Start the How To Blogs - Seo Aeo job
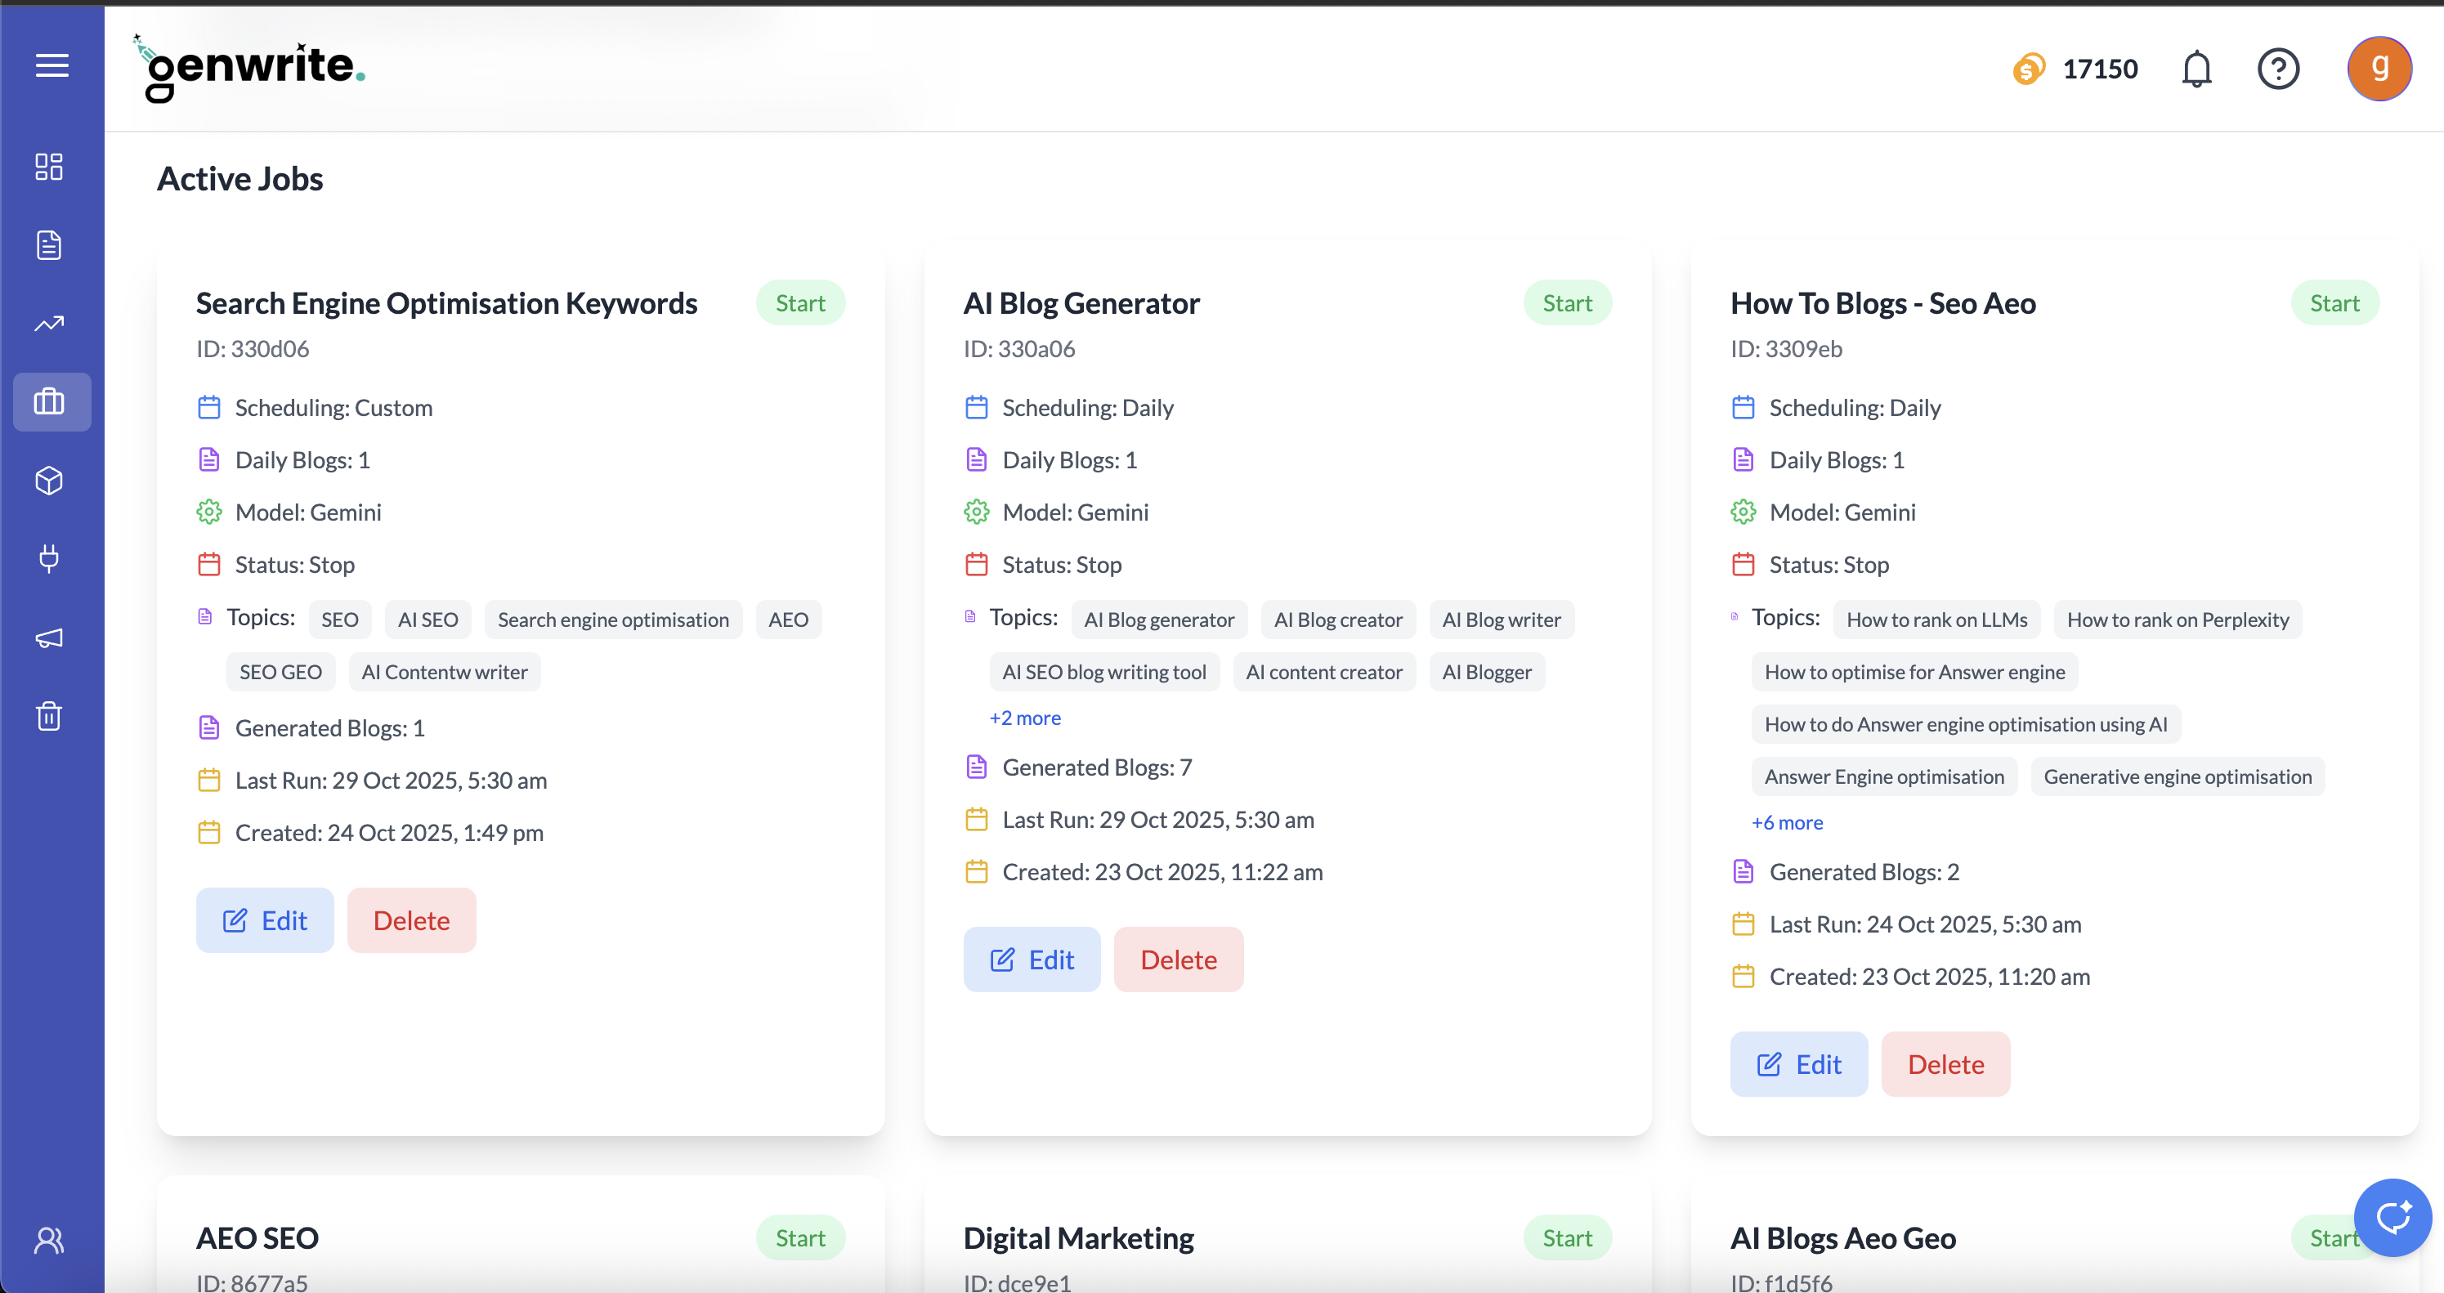Viewport: 2444px width, 1293px height. 2335,302
